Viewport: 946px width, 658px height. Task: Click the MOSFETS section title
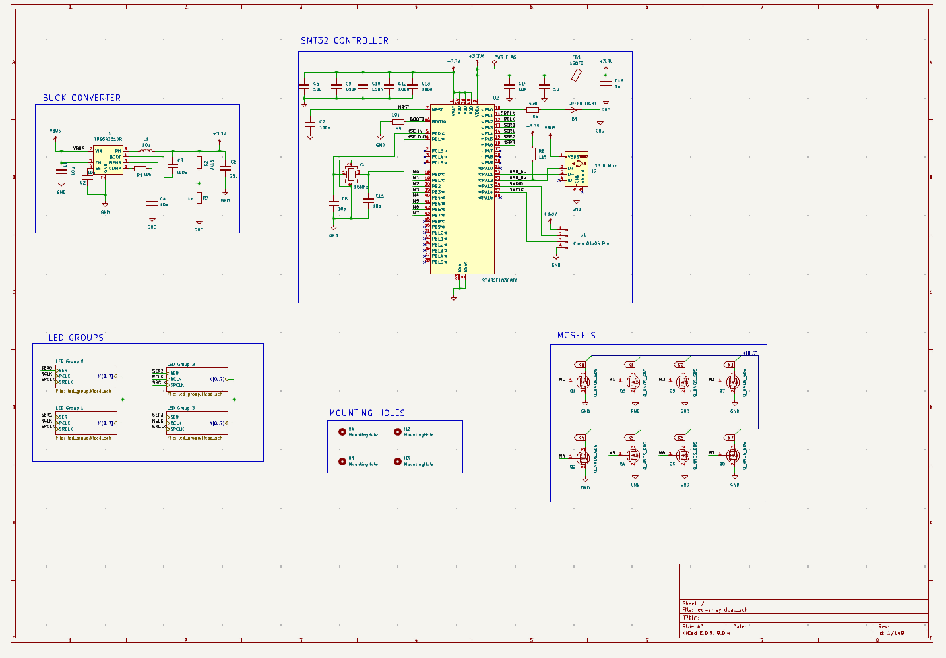click(577, 335)
